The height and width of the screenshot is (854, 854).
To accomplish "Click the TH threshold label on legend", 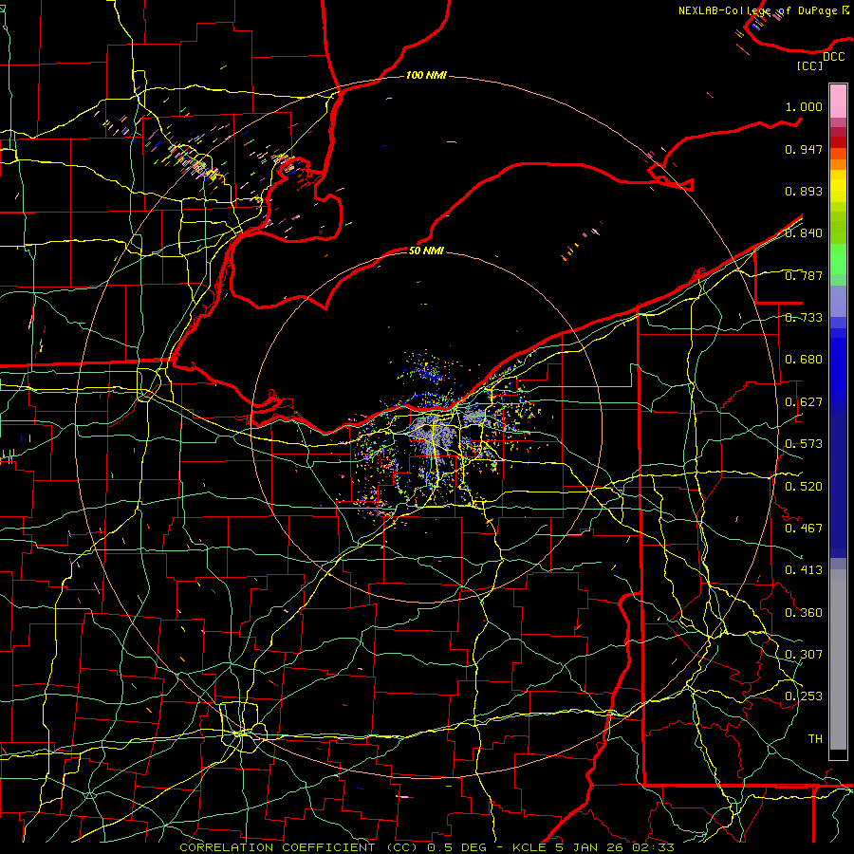I will click(815, 739).
